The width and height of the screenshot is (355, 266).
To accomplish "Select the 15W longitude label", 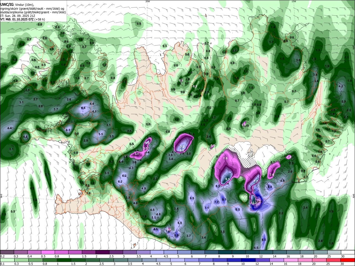I will coord(294,1).
